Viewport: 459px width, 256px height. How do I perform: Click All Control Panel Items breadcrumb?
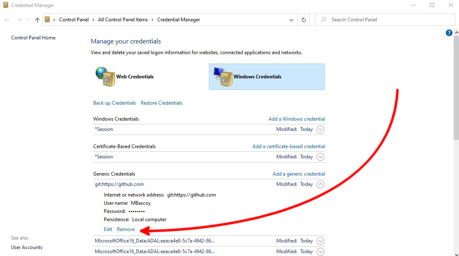(123, 20)
